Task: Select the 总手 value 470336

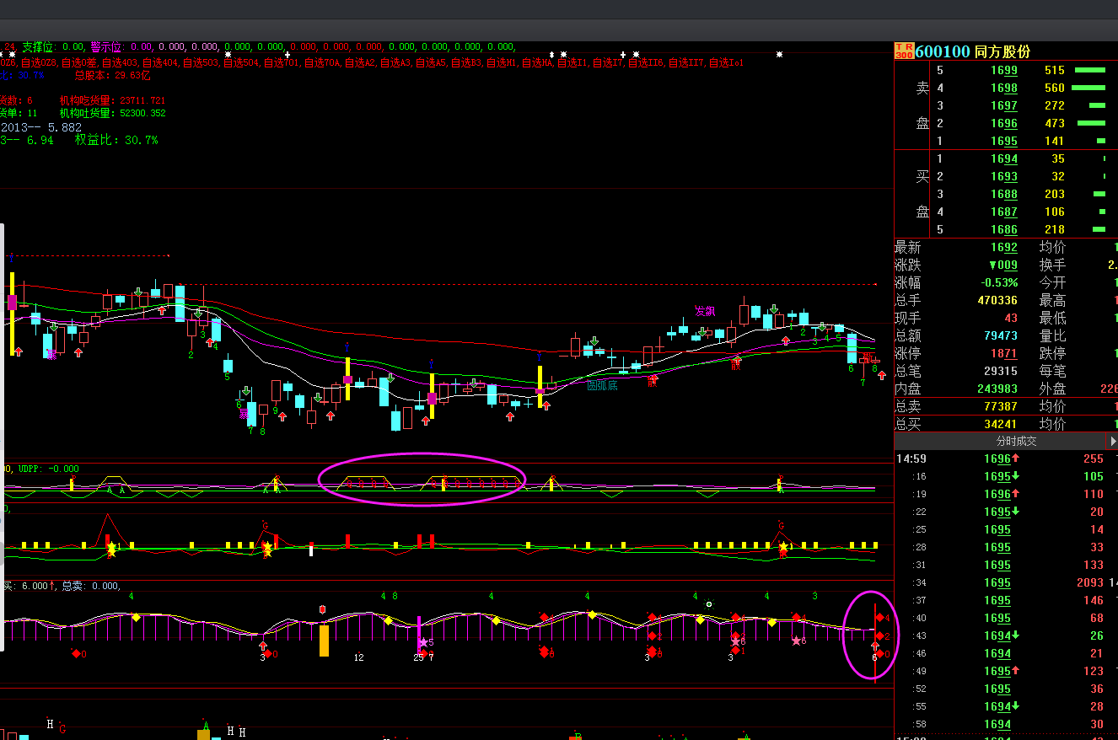Action: [996, 300]
